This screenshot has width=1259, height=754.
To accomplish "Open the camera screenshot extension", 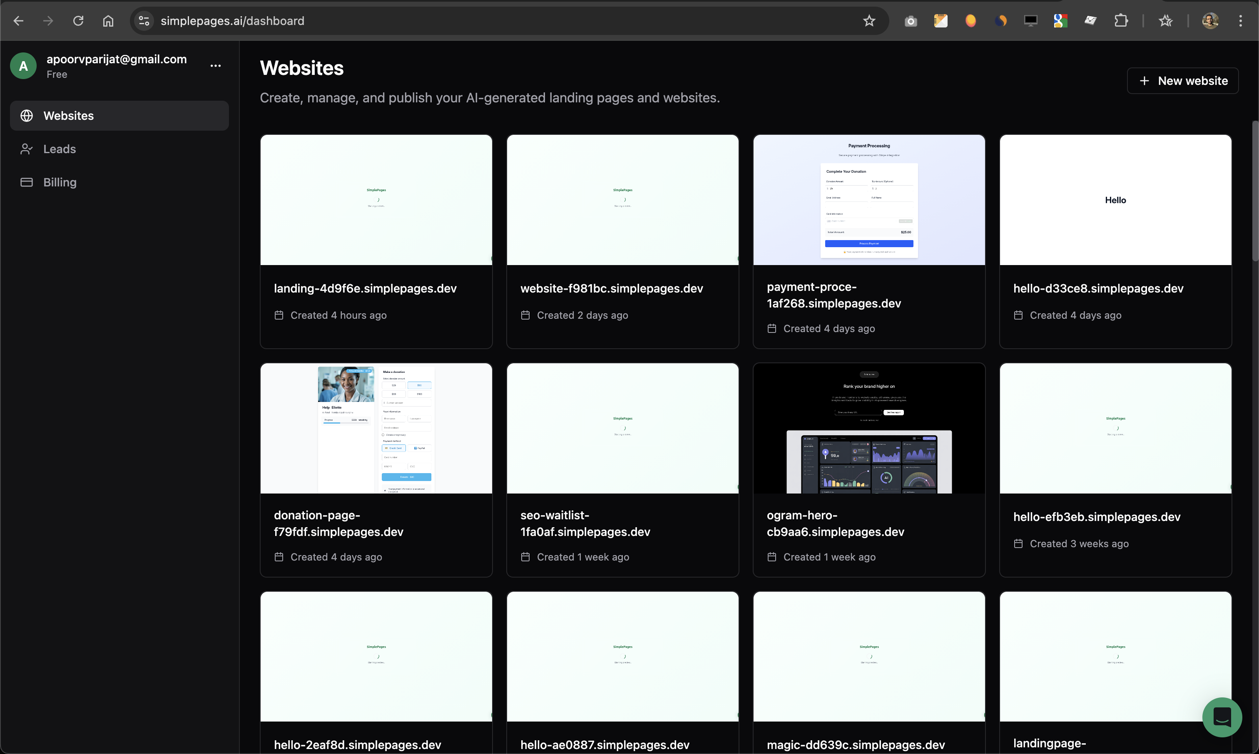I will (911, 21).
